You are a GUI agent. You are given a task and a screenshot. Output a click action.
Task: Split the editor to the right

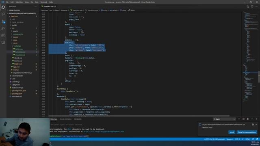coord(252,6)
